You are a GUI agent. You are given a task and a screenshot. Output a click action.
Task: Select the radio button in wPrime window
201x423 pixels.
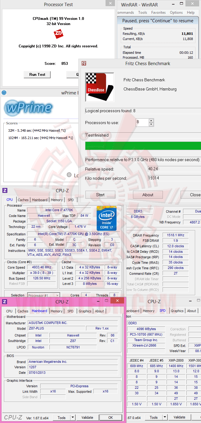point(69,175)
